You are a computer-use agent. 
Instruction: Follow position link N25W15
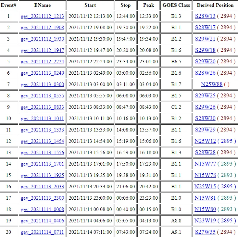click(x=205, y=187)
